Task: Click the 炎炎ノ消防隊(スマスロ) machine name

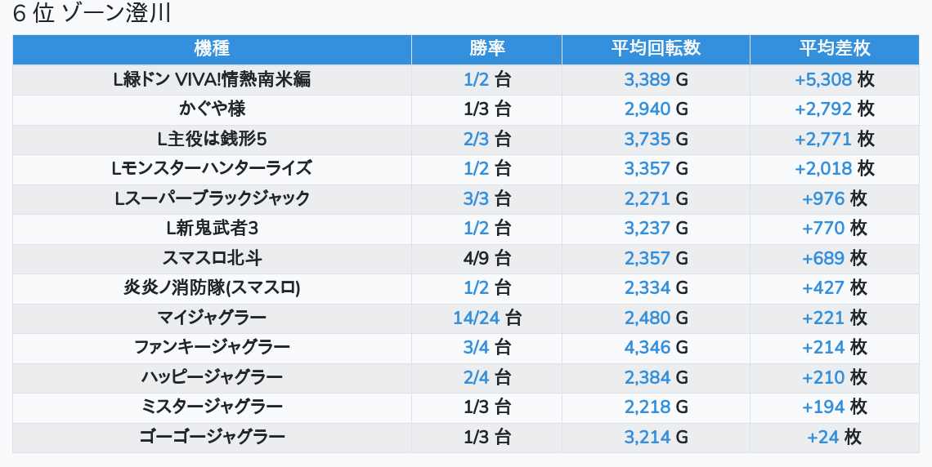Action: (x=212, y=287)
